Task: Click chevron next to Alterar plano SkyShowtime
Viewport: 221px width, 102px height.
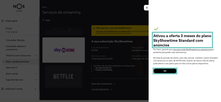Action: pyautogui.click(x=114, y=84)
